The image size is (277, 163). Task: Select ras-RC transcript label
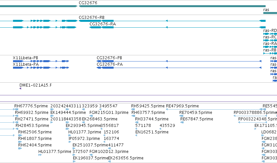(x=270, y=37)
